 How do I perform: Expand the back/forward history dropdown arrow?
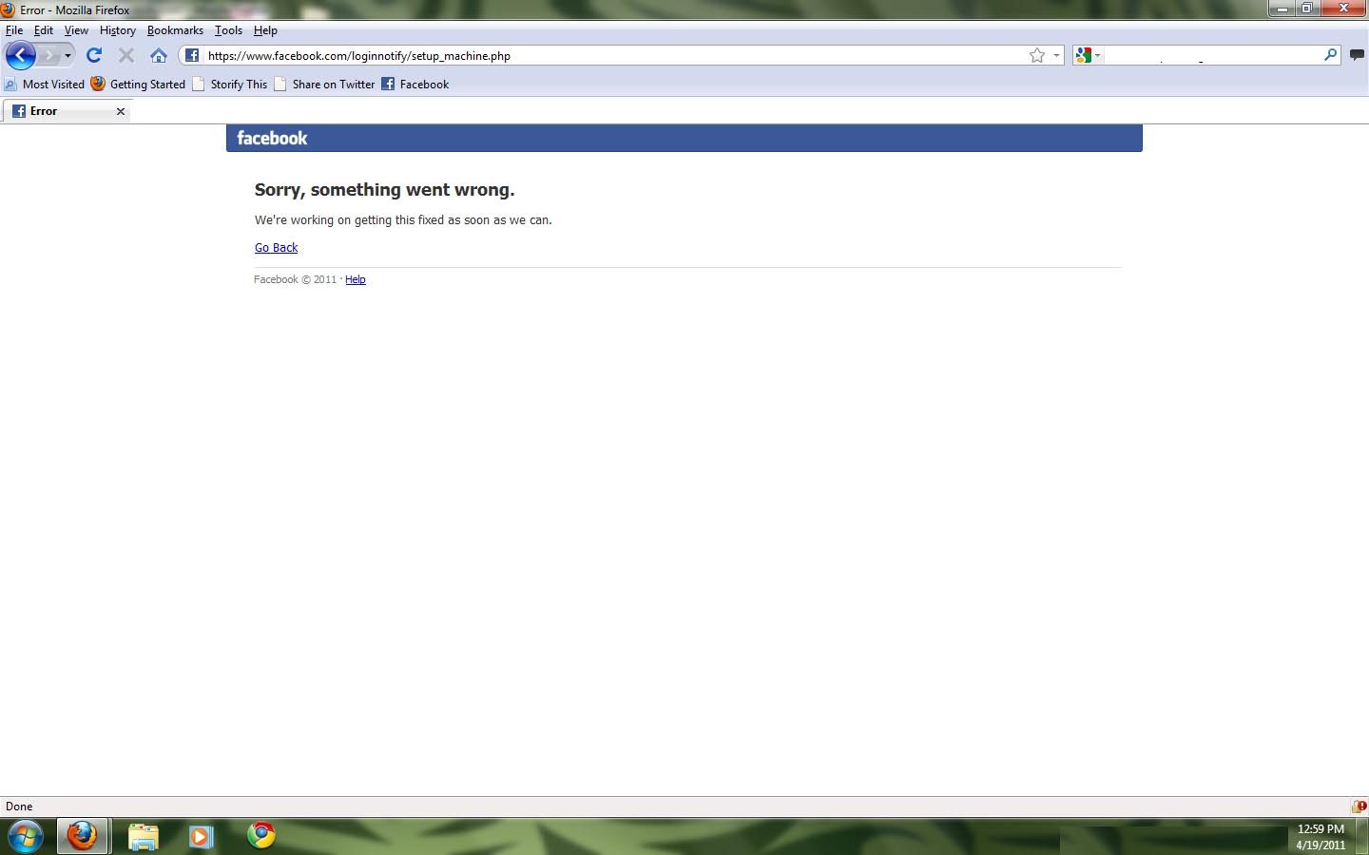pyautogui.click(x=67, y=55)
